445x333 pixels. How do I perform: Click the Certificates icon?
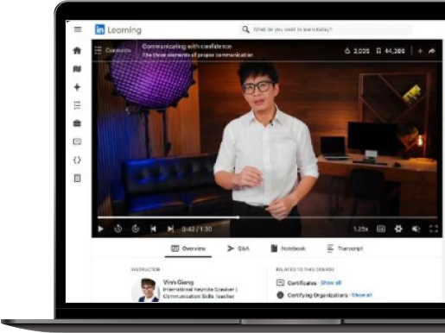click(x=280, y=283)
